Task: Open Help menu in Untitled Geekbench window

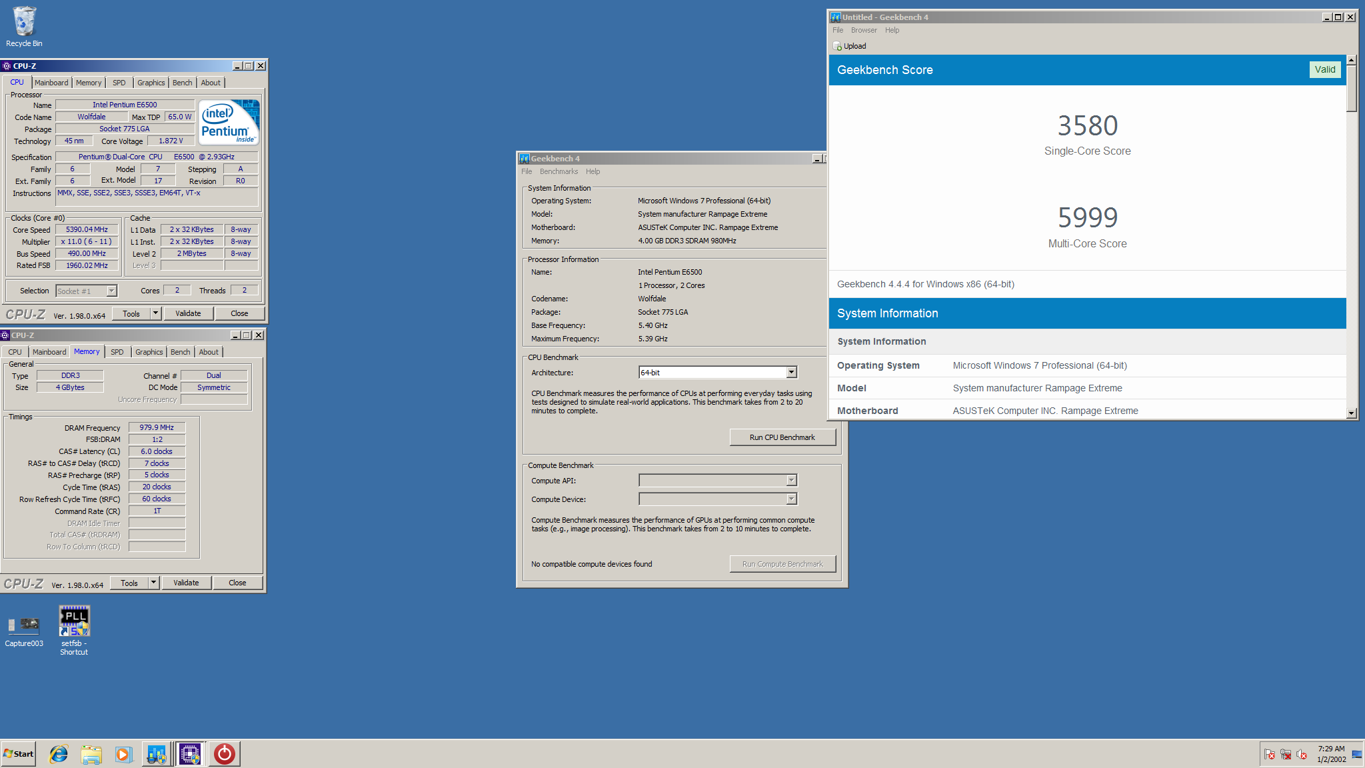Action: [x=892, y=30]
